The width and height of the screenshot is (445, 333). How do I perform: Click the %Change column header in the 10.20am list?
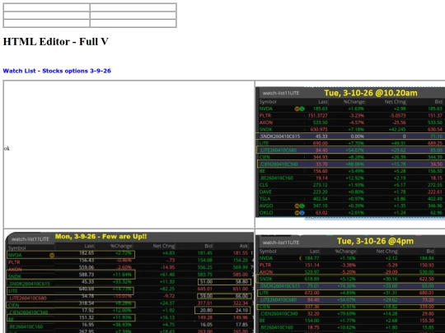(x=354, y=102)
